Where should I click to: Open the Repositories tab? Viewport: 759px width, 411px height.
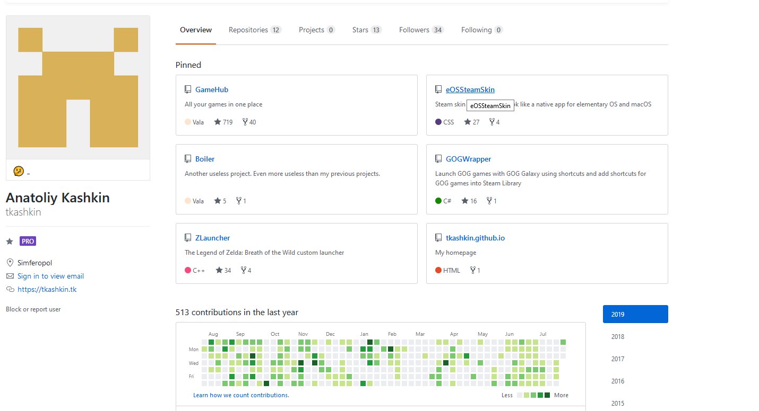254,30
